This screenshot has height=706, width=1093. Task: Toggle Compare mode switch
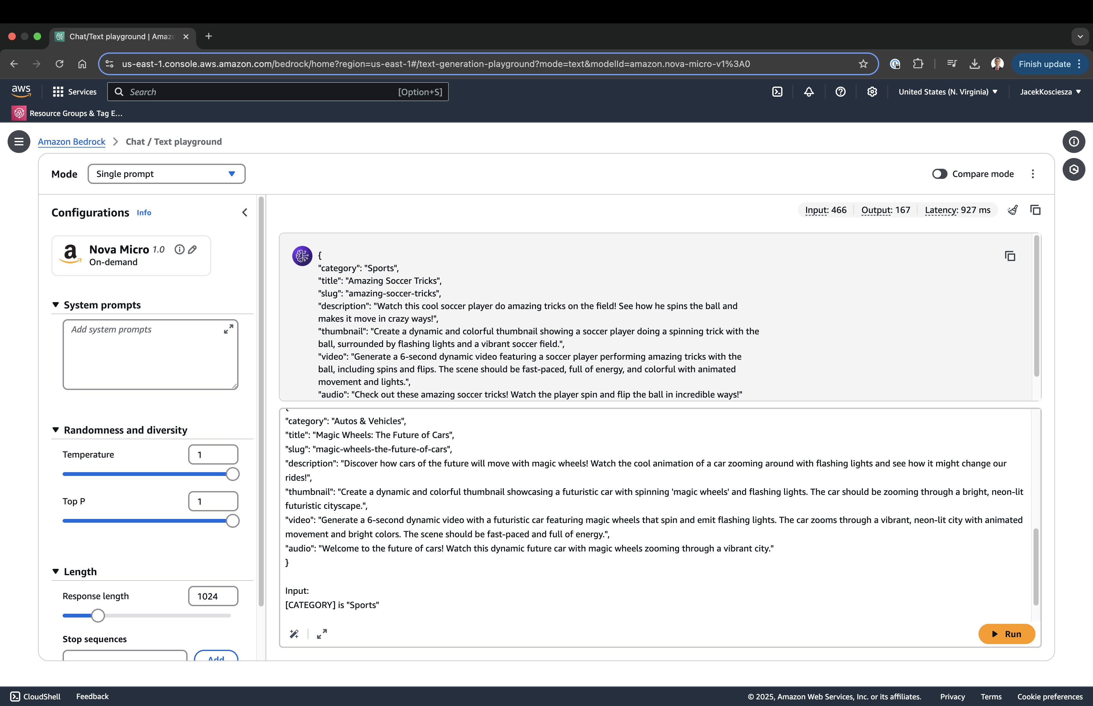pyautogui.click(x=939, y=174)
